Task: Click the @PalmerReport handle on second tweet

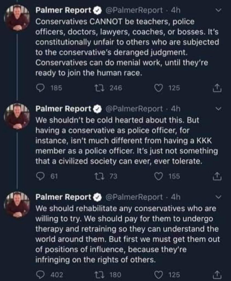Action: click(134, 109)
